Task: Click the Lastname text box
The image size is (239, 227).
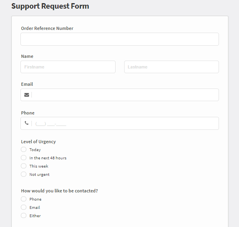Action: tap(171, 67)
